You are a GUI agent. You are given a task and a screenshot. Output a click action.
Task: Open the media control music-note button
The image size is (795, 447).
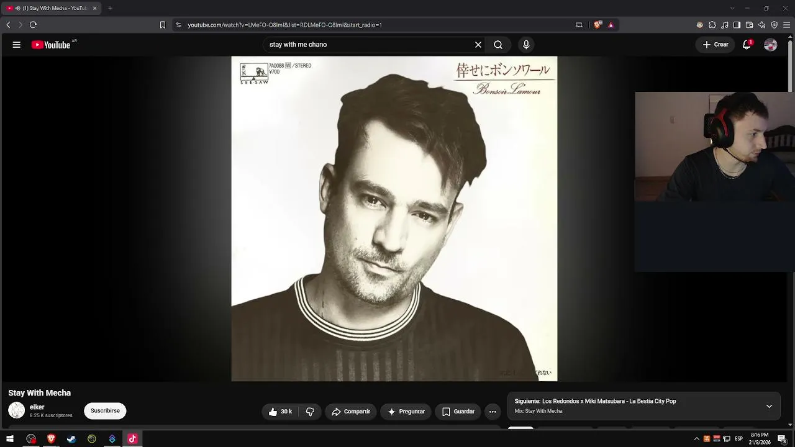coord(725,25)
